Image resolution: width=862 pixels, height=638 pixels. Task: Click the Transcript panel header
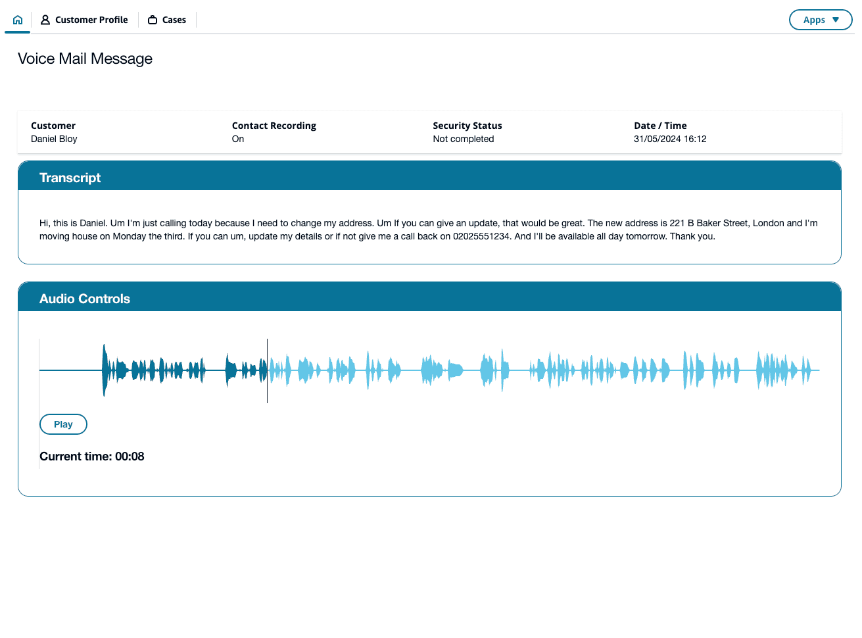point(429,176)
